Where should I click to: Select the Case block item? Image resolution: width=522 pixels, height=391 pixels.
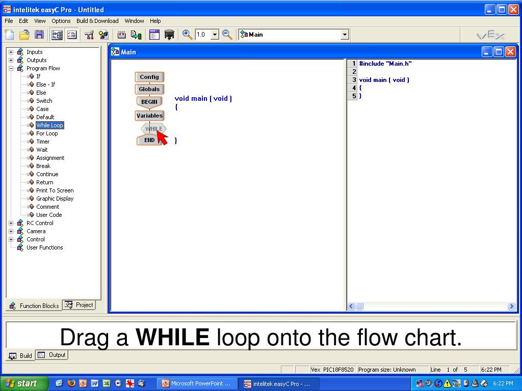42,109
